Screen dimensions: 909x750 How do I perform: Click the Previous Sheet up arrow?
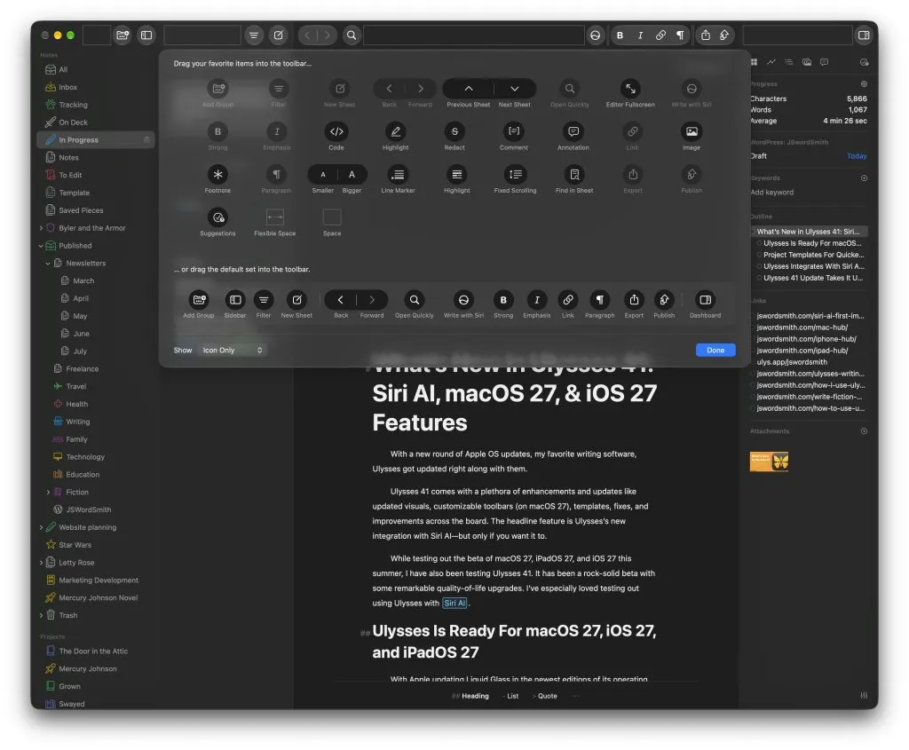pyautogui.click(x=469, y=89)
